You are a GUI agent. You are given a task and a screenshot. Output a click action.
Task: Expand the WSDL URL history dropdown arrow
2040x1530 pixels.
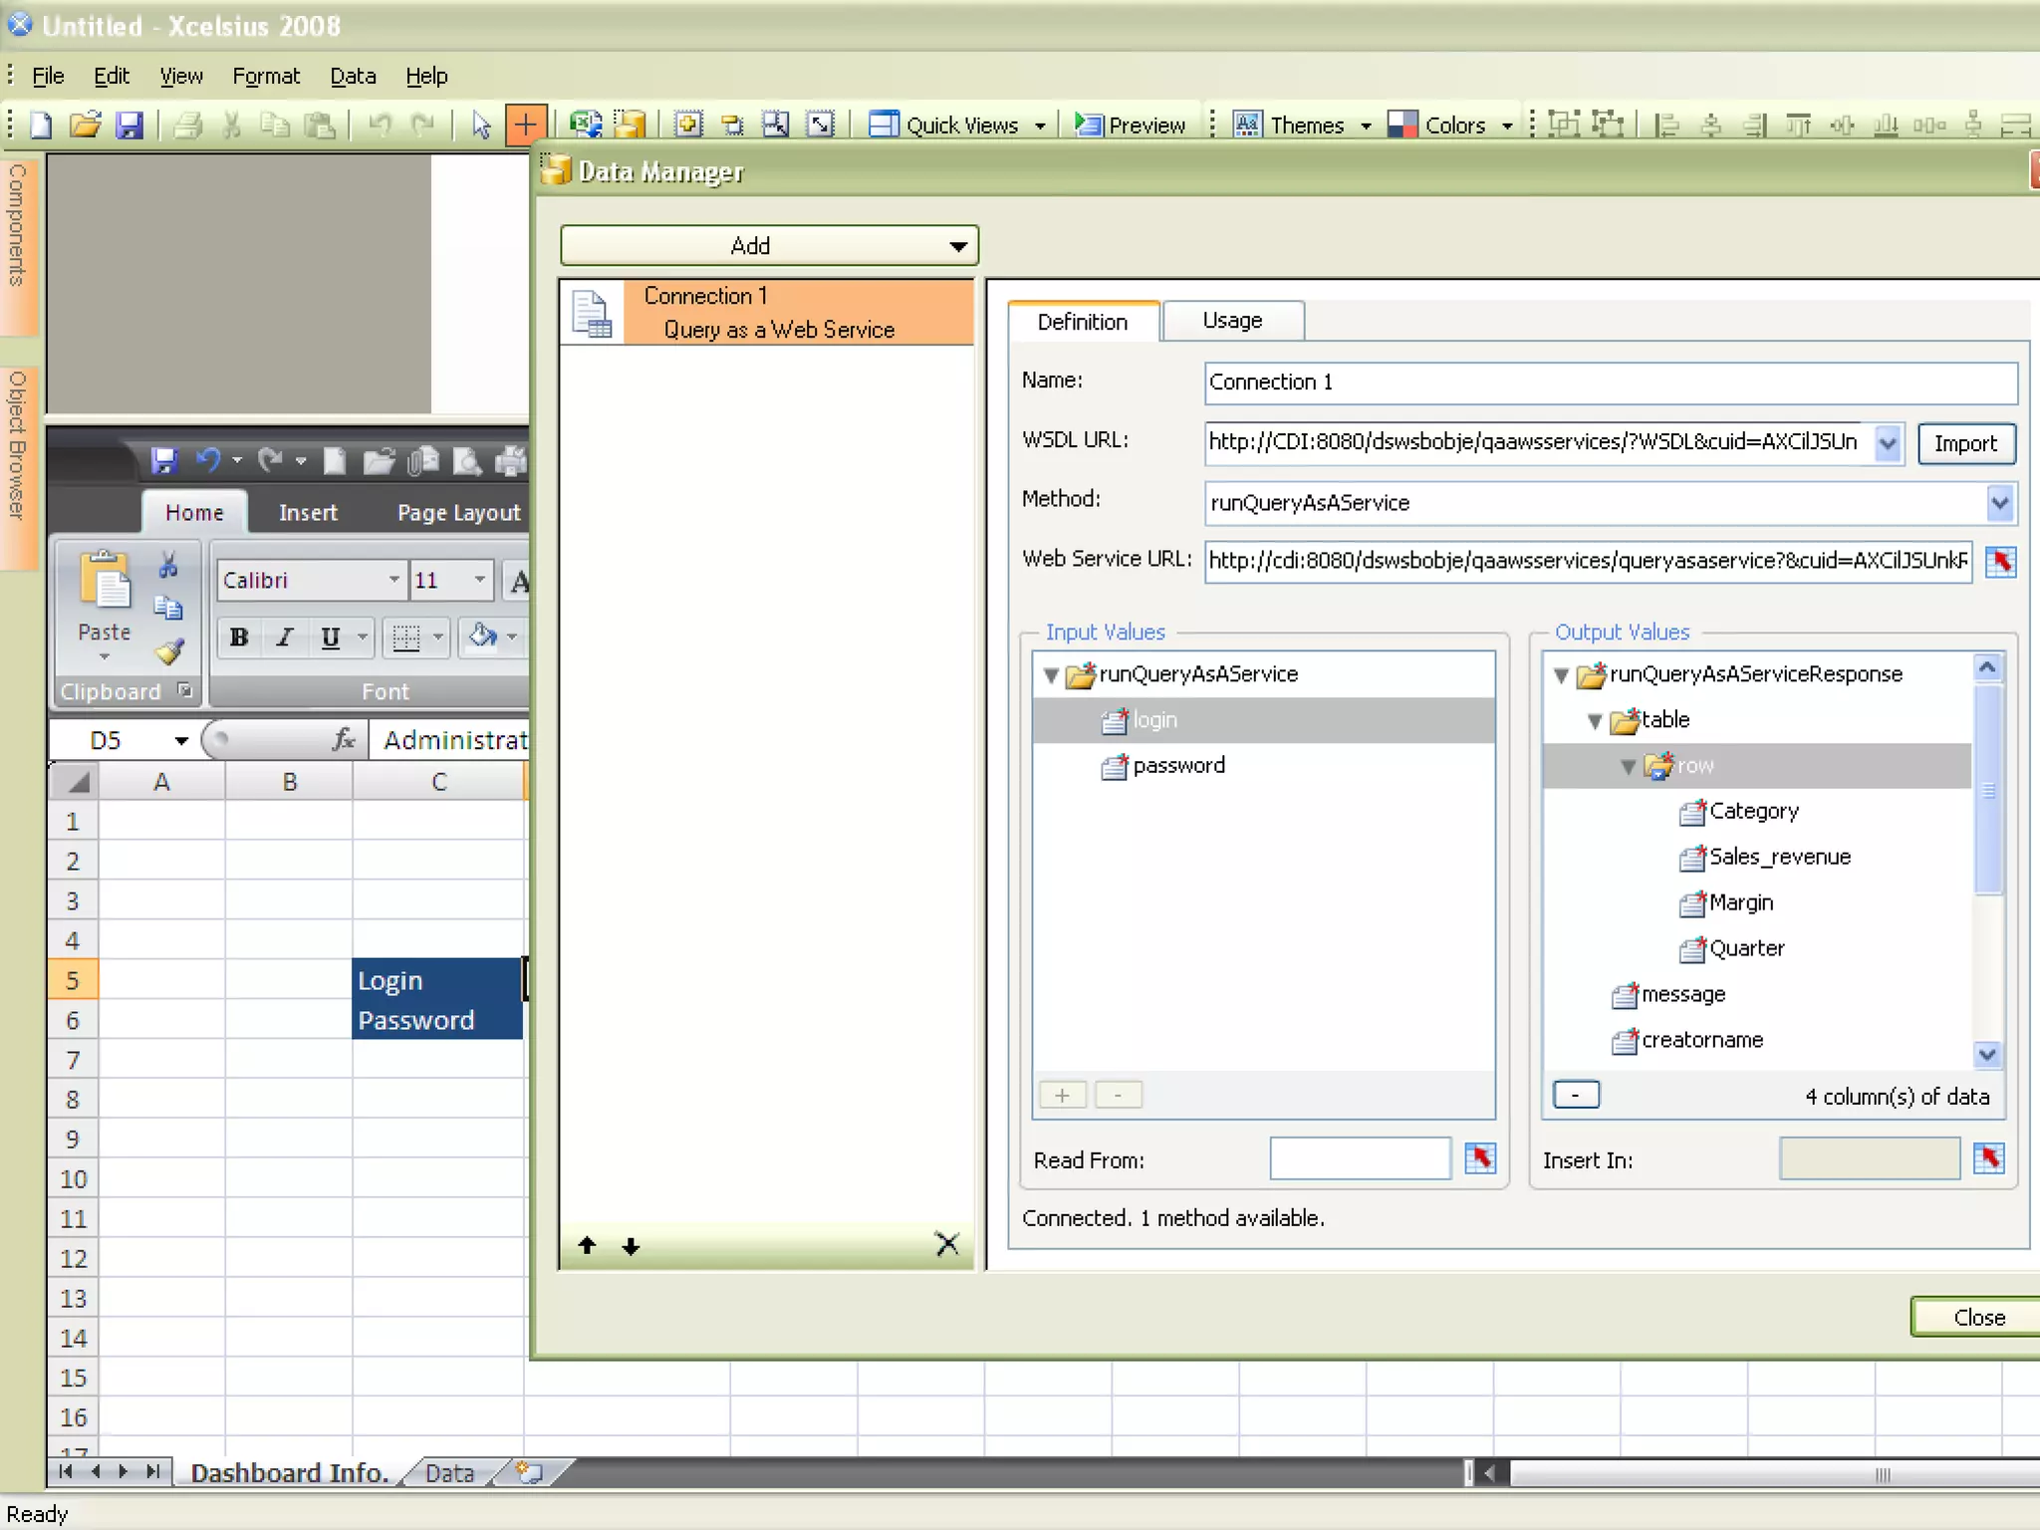(x=1888, y=443)
